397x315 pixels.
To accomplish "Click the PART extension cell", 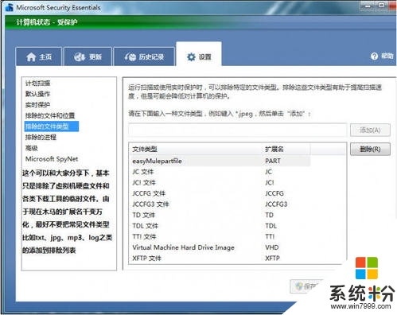I will pos(273,161).
